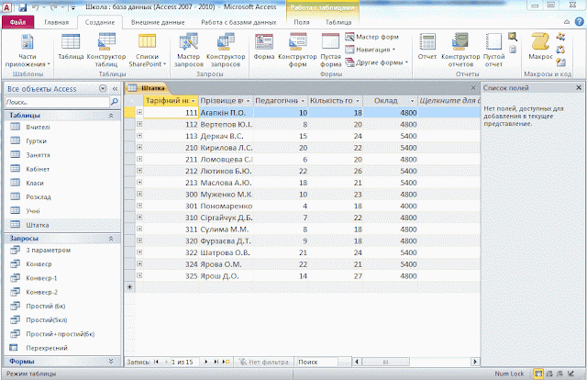The height and width of the screenshot is (380, 587).
Task: Close the Список полей pane
Action: click(x=579, y=87)
